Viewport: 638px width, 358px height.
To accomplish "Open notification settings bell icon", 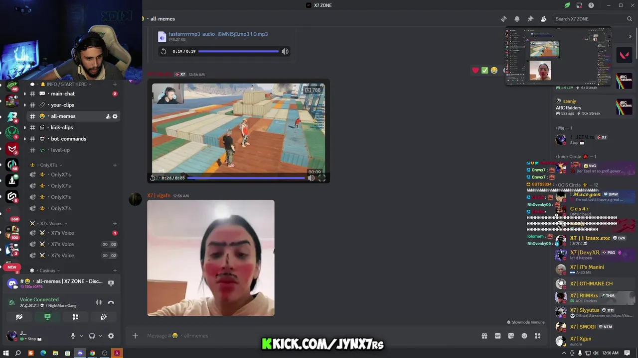I will (517, 19).
